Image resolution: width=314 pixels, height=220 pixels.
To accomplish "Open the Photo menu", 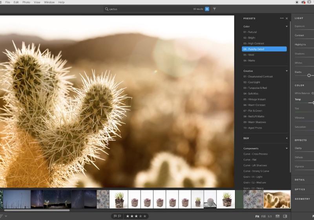I will [26, 2].
